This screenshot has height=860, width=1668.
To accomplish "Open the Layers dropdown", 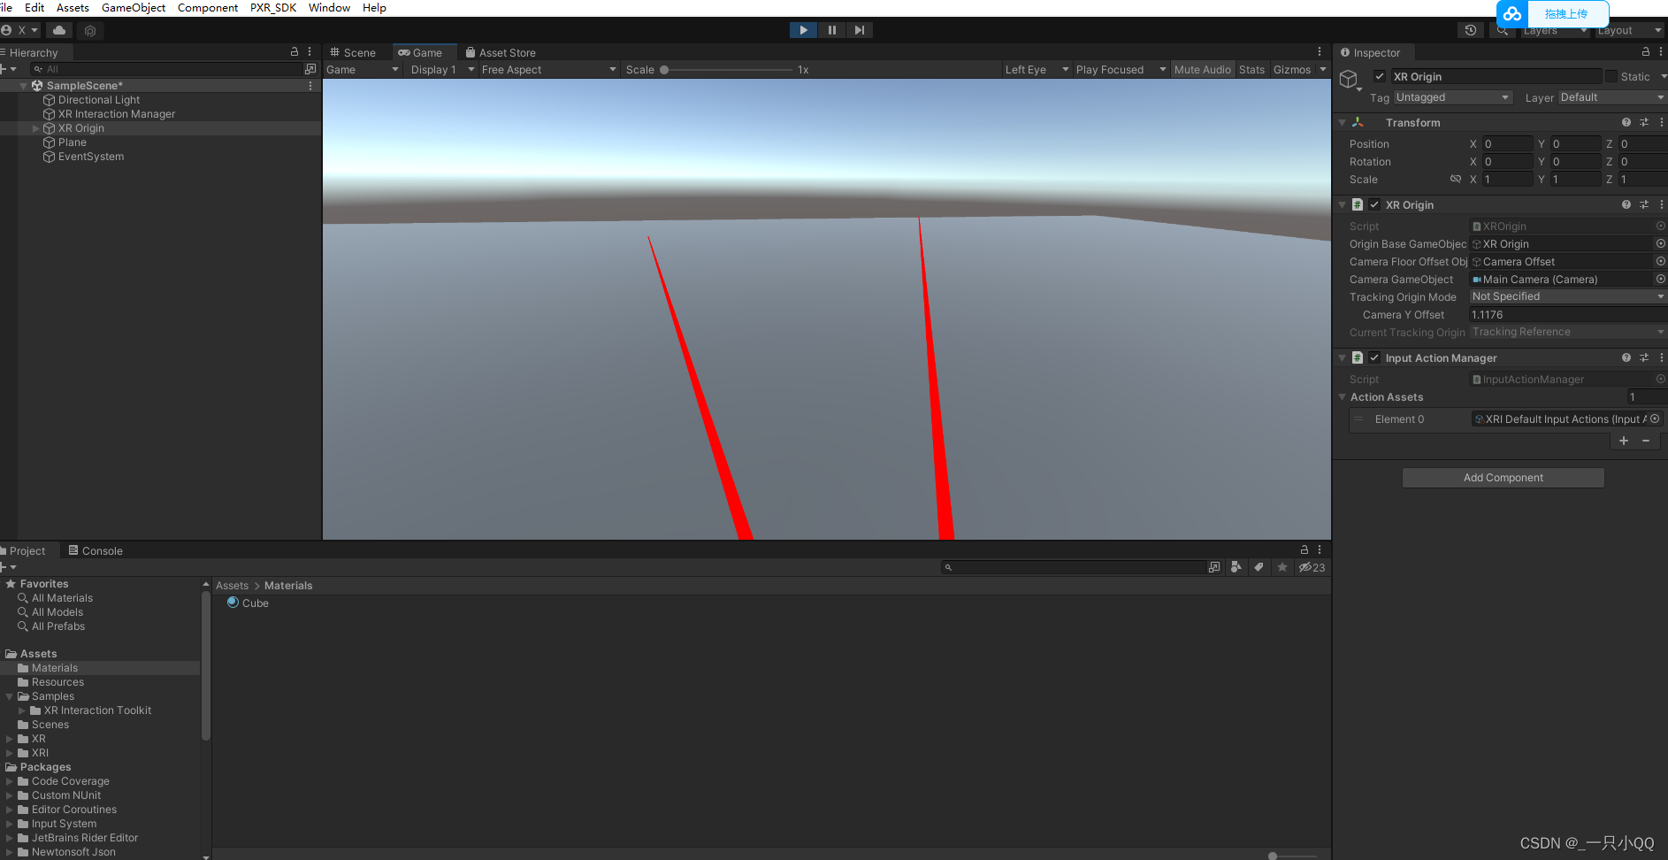I will [x=1554, y=31].
